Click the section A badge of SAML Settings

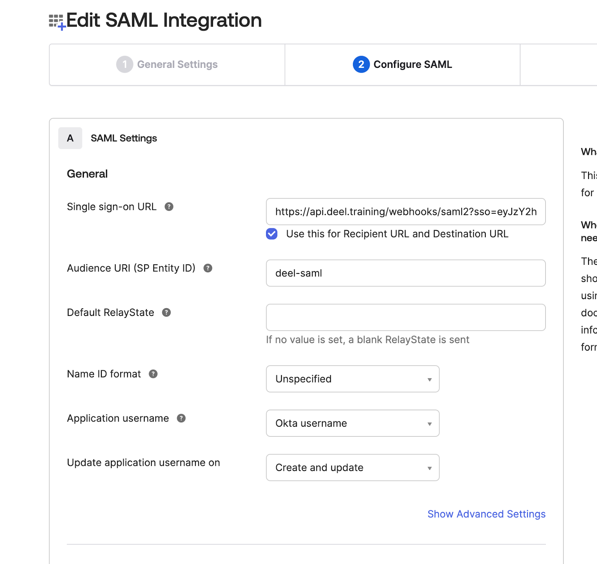click(x=70, y=138)
